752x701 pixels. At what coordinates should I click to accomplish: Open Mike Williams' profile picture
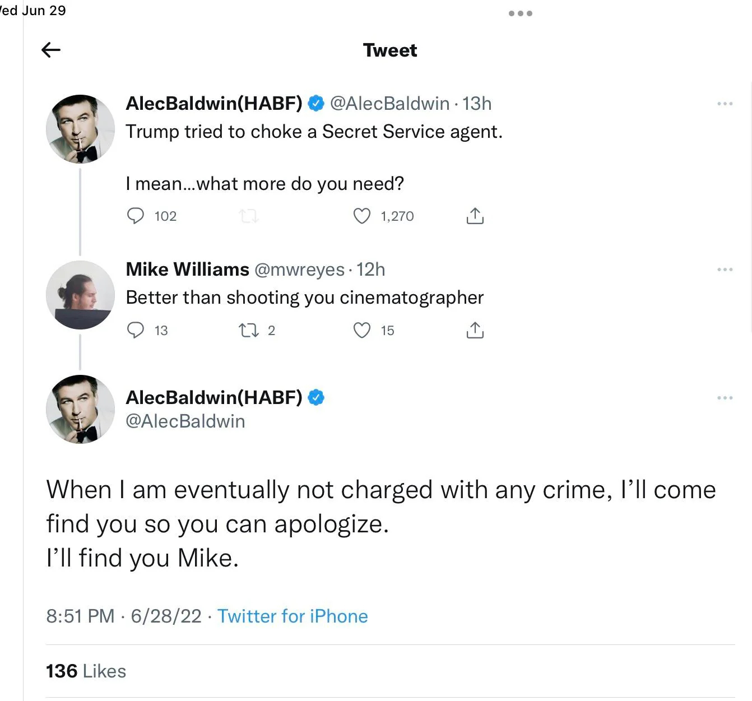click(80, 295)
